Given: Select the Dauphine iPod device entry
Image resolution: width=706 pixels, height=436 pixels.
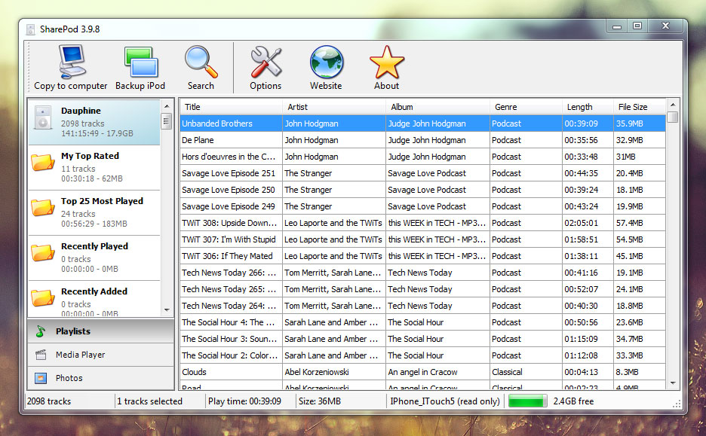Looking at the screenshot, I should tap(94, 122).
